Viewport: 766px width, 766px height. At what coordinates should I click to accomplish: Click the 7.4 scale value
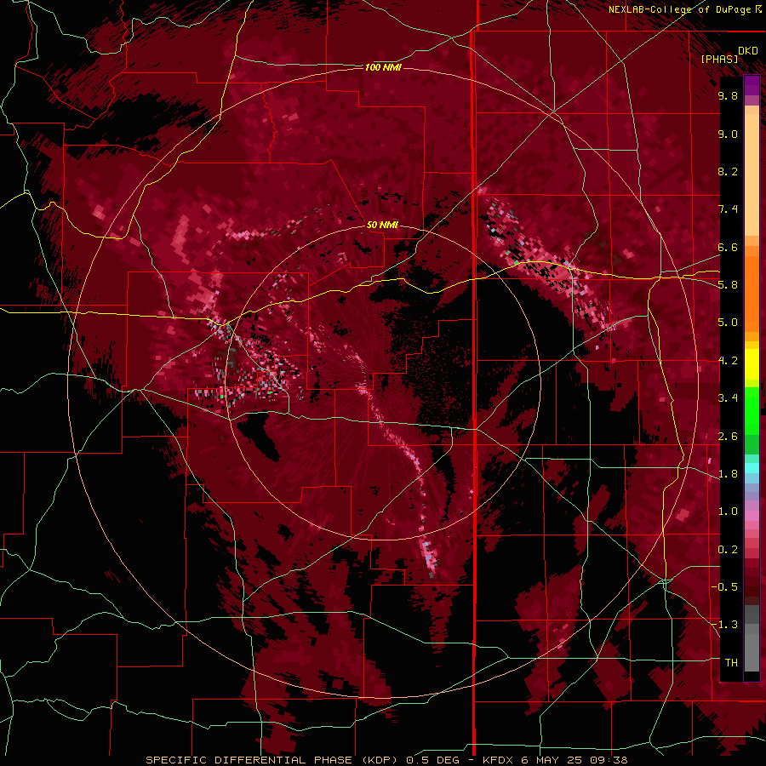pos(728,209)
